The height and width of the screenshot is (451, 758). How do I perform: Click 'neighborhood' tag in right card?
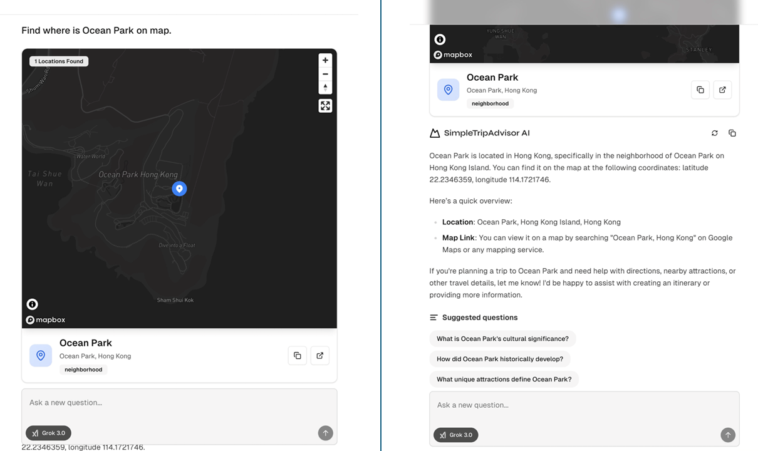coord(490,103)
